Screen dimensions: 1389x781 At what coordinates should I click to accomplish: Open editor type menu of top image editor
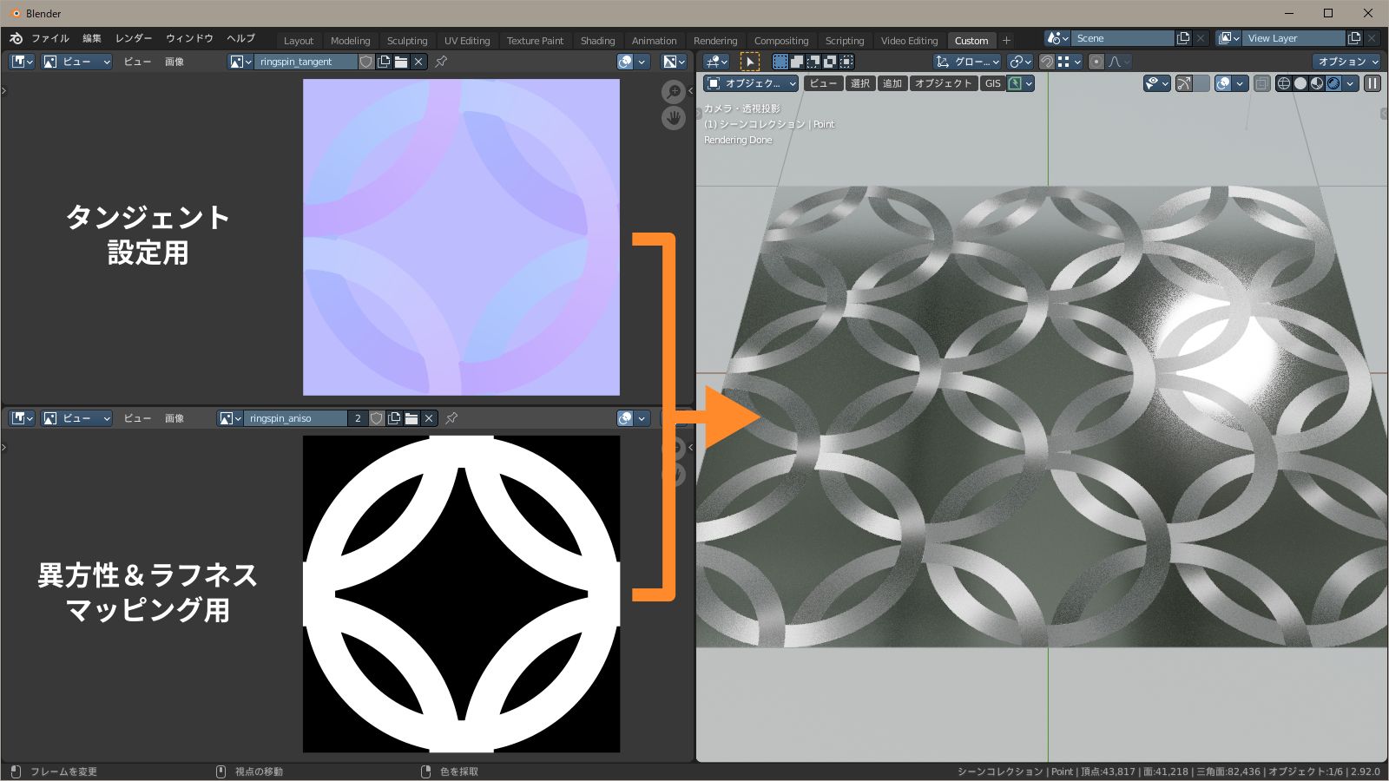coord(22,62)
